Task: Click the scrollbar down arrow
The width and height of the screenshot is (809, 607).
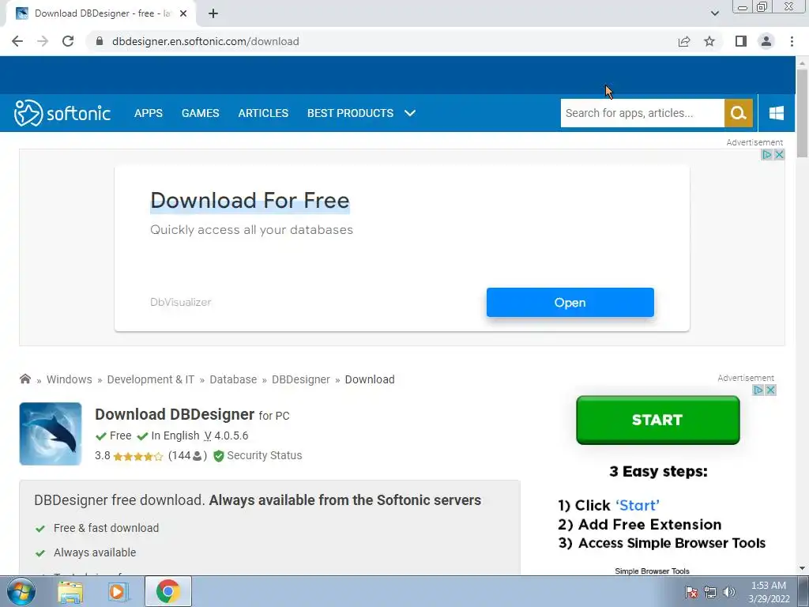Action: click(802, 568)
